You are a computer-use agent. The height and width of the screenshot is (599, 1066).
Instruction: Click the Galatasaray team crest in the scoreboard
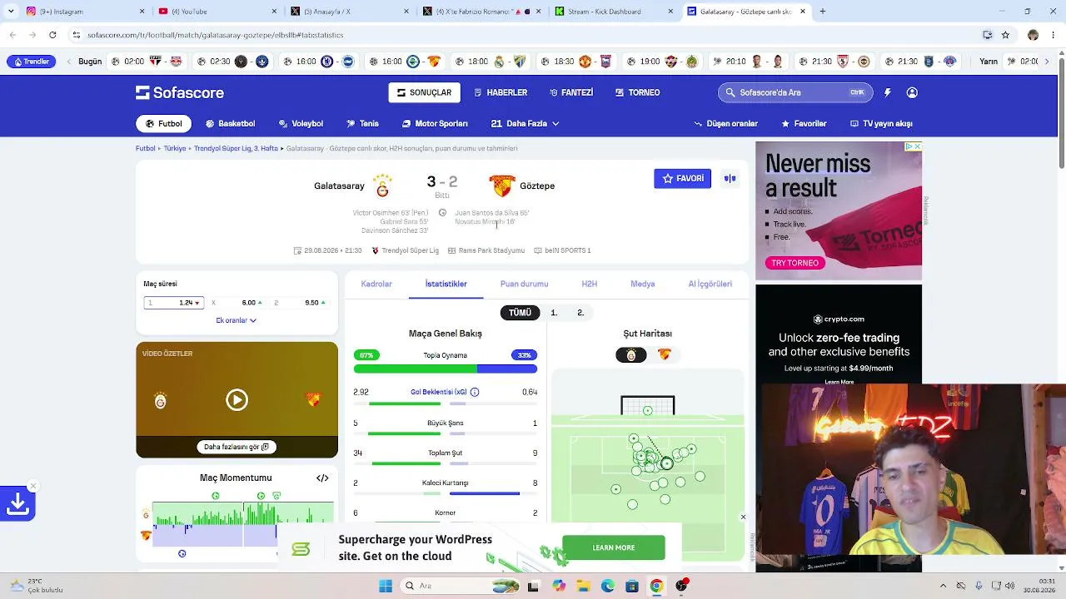382,186
